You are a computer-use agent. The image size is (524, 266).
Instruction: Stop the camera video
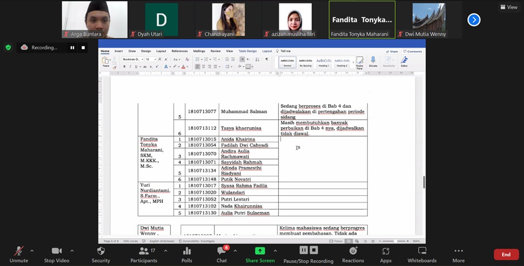tap(56, 254)
